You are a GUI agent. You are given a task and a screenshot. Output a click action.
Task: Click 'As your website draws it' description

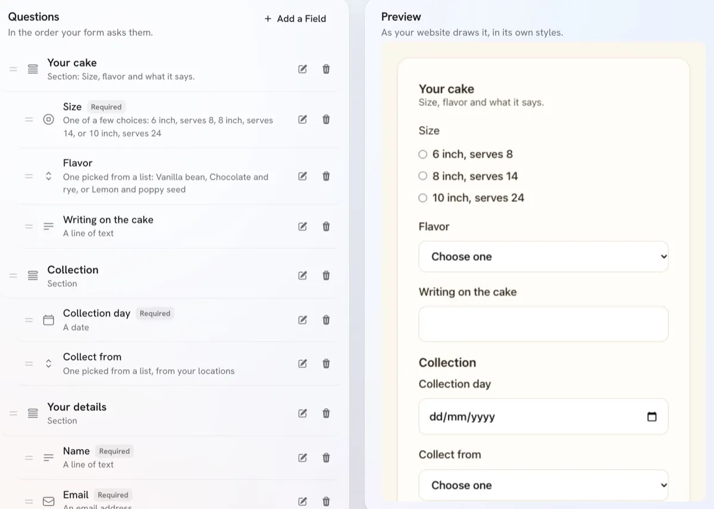[x=472, y=33]
